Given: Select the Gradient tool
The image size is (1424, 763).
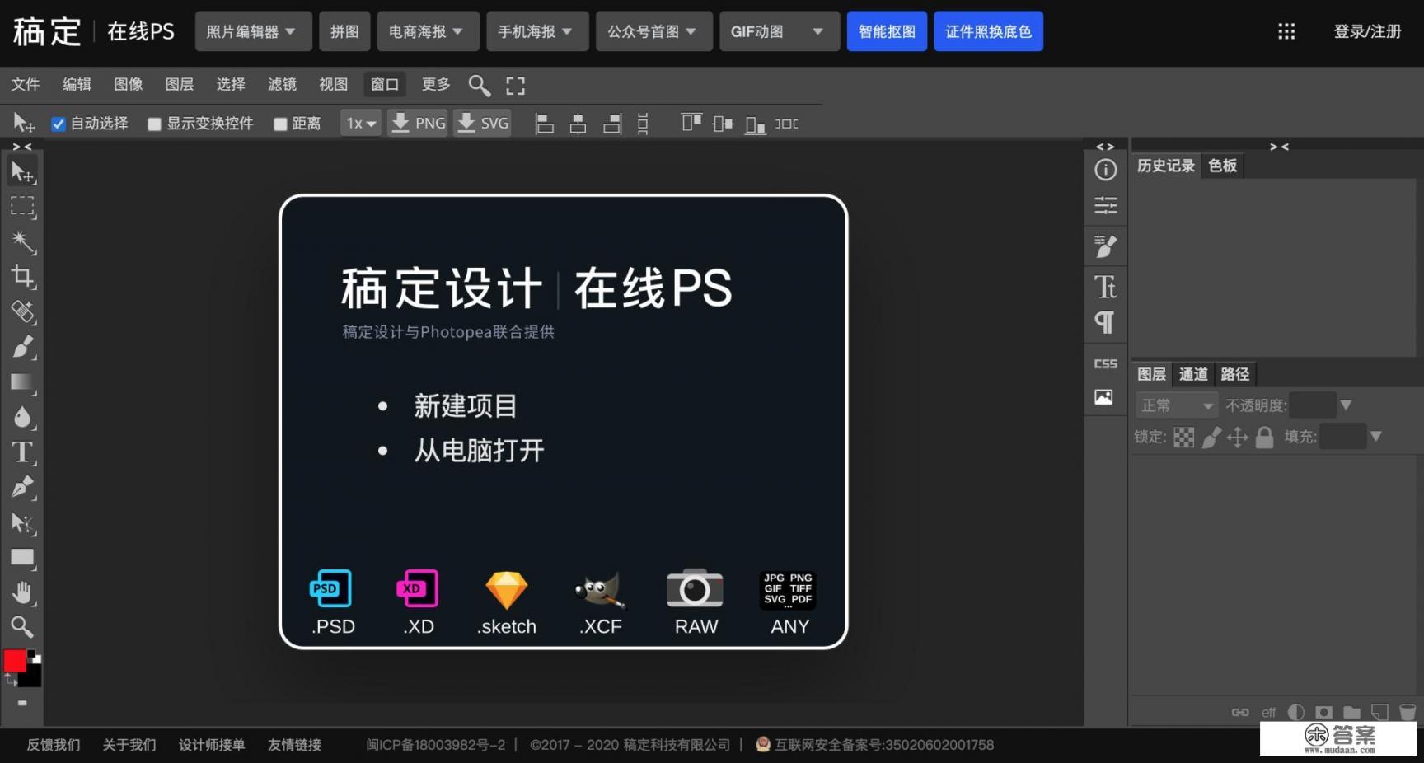Looking at the screenshot, I should (22, 381).
